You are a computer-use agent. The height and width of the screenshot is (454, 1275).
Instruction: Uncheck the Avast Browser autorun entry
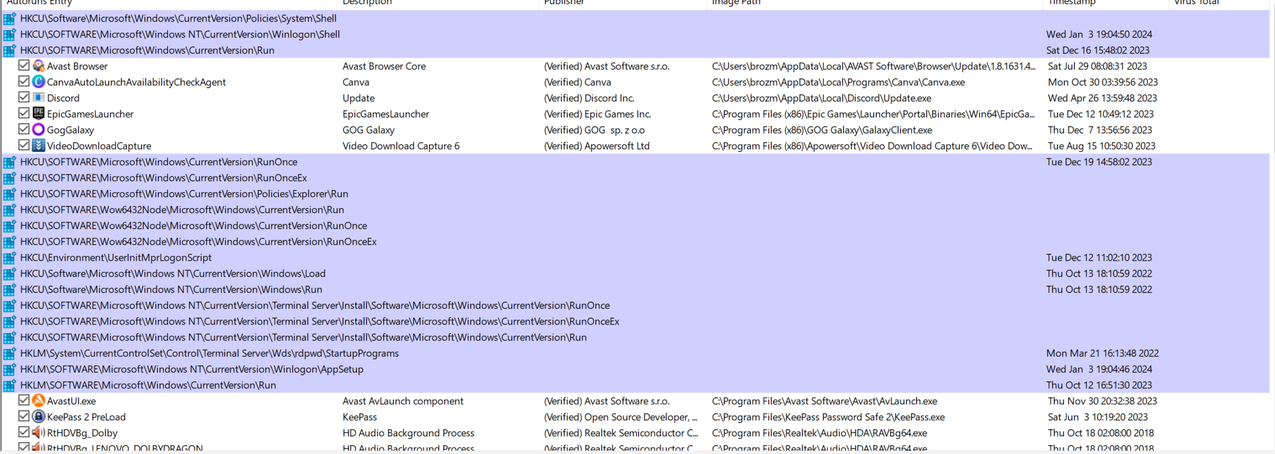[24, 65]
